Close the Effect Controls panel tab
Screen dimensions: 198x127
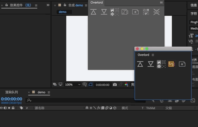[2, 5]
